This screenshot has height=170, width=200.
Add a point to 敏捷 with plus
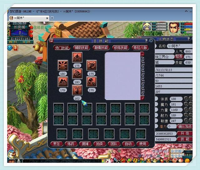pyautogui.click(x=186, y=120)
